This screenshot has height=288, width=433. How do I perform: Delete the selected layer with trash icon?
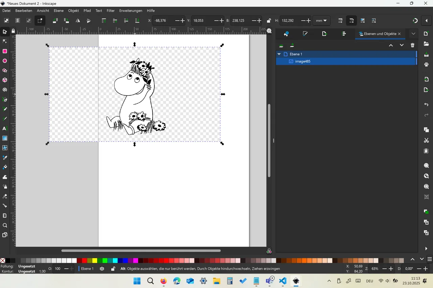(x=412, y=45)
